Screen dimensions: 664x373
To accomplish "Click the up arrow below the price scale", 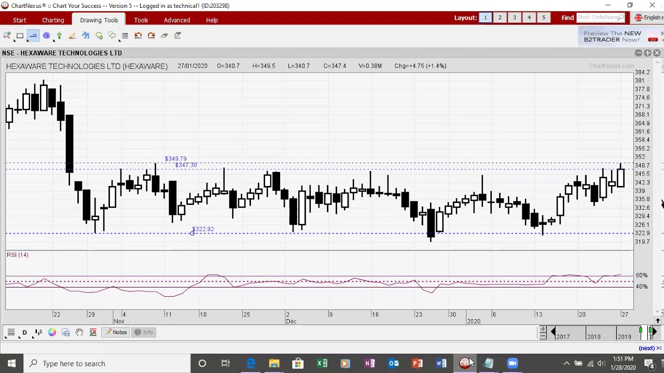I will (x=658, y=321).
